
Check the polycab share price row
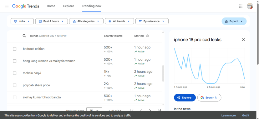(14, 85)
